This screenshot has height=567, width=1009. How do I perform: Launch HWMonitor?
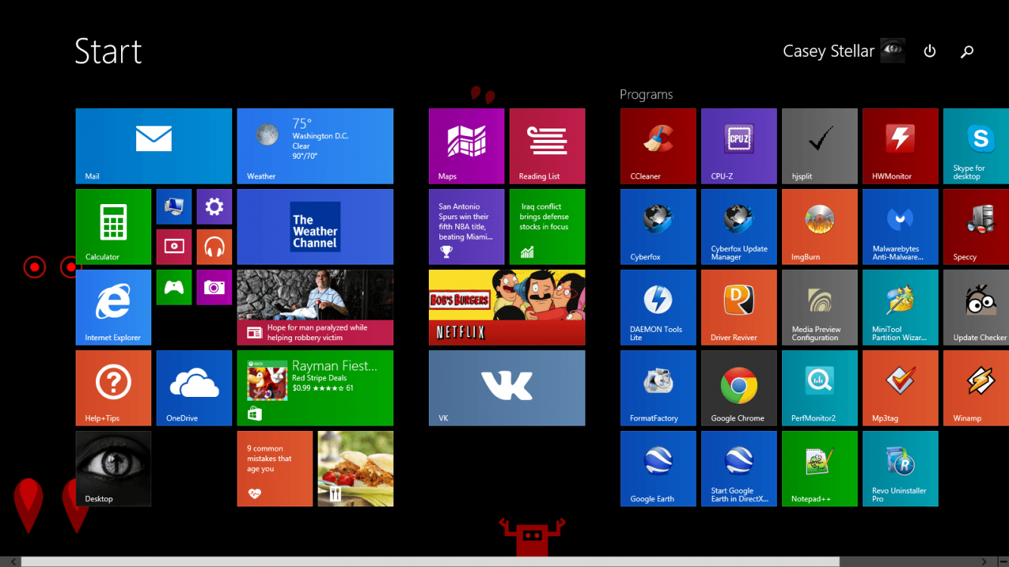900,146
